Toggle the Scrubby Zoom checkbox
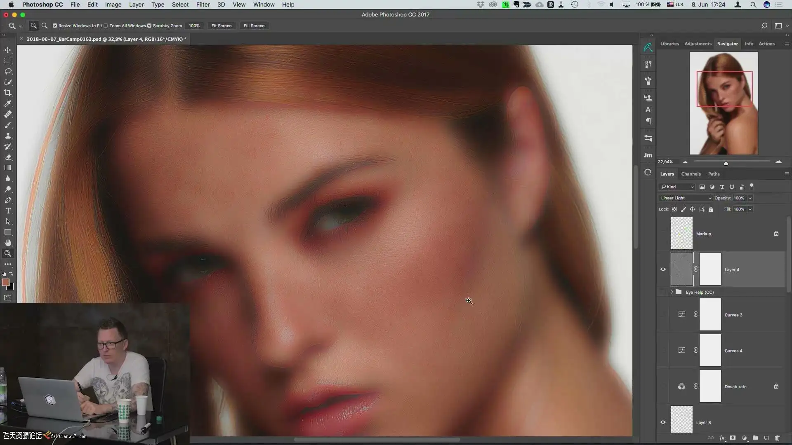This screenshot has width=792, height=445. (x=149, y=26)
